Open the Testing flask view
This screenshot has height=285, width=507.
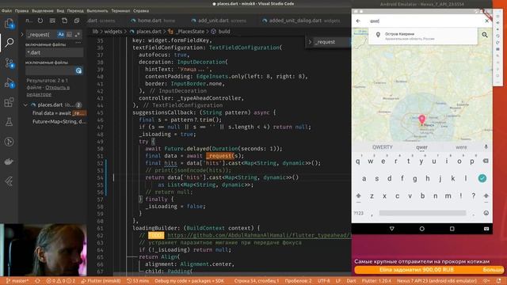click(x=9, y=122)
